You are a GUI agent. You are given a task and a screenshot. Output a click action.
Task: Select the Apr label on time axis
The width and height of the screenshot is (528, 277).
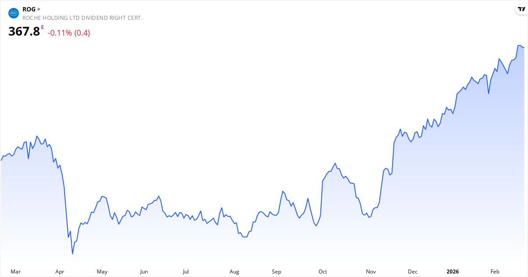click(60, 272)
